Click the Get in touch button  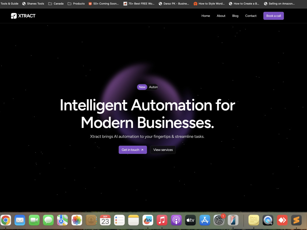(x=133, y=150)
